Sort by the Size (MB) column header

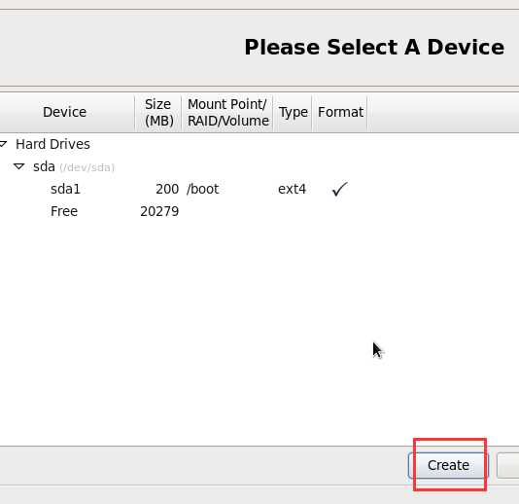pos(158,112)
